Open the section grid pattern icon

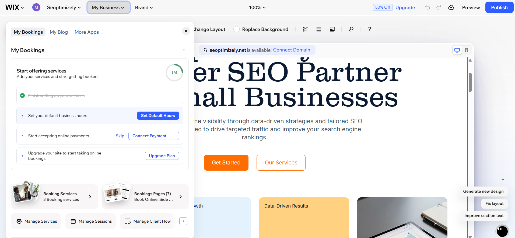(x=305, y=29)
